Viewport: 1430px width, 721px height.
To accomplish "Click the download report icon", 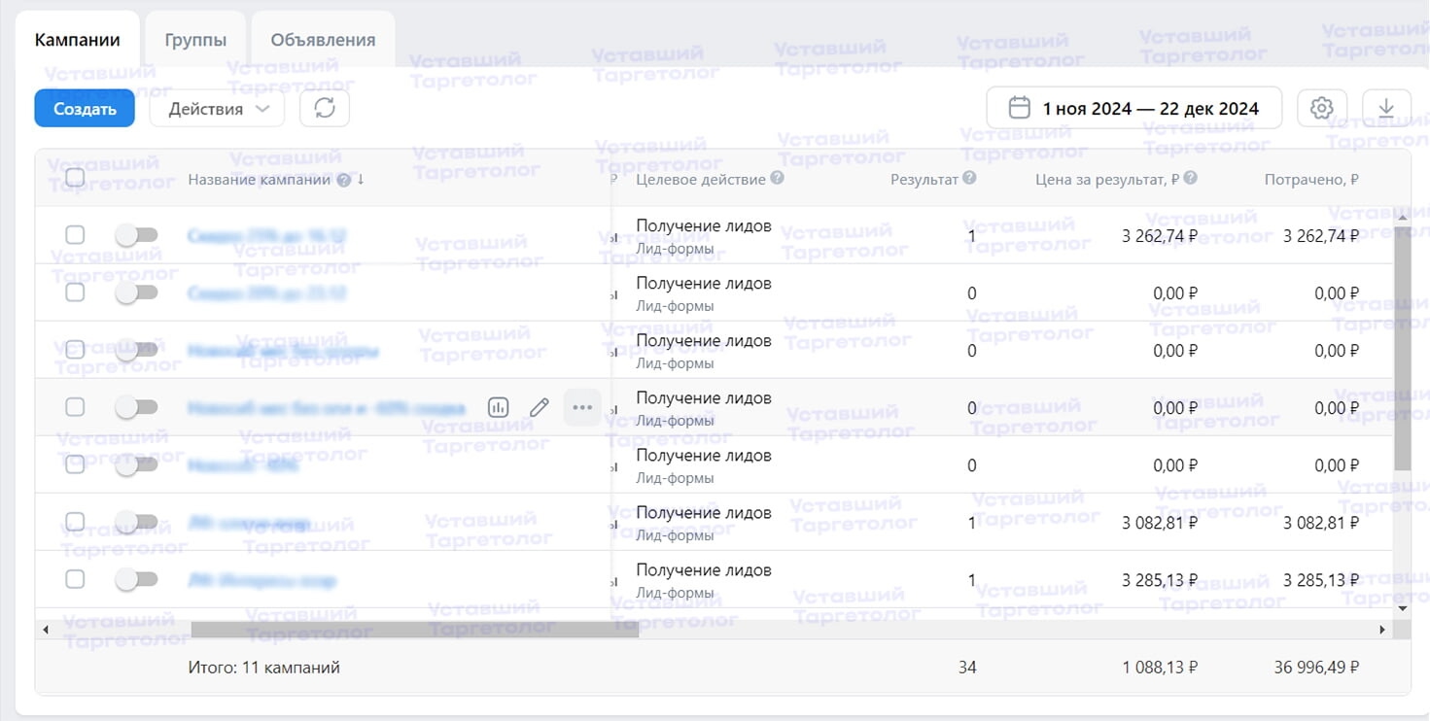I will point(1386,109).
